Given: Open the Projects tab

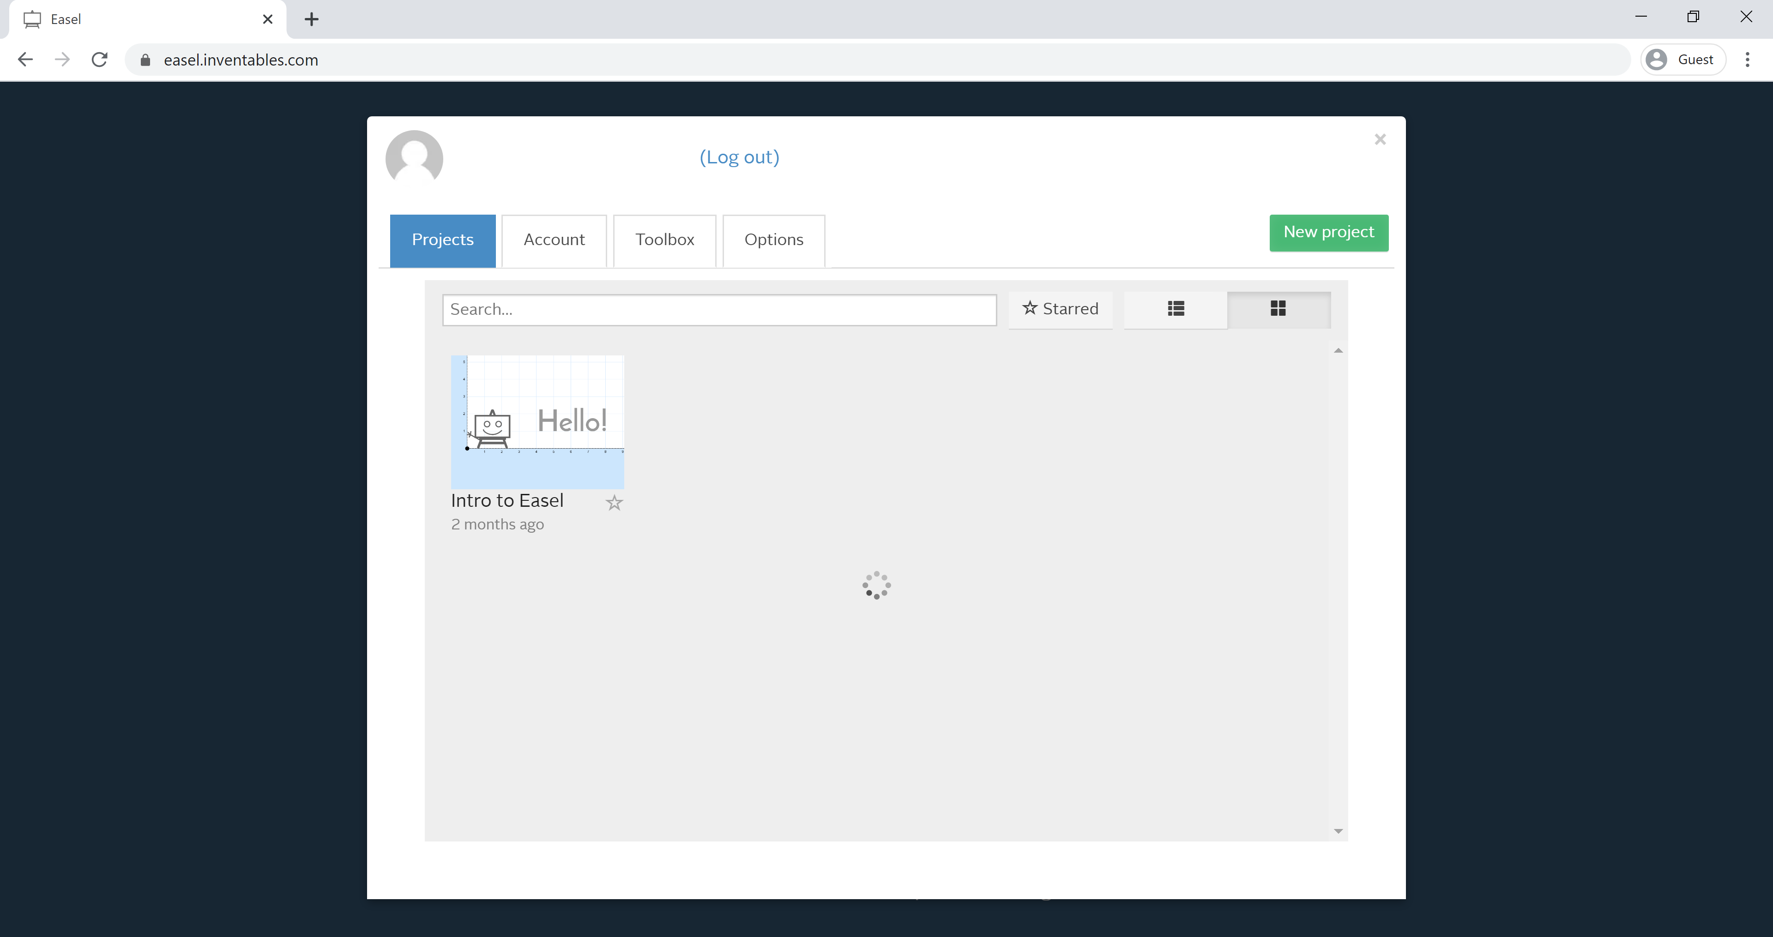Looking at the screenshot, I should click(443, 240).
